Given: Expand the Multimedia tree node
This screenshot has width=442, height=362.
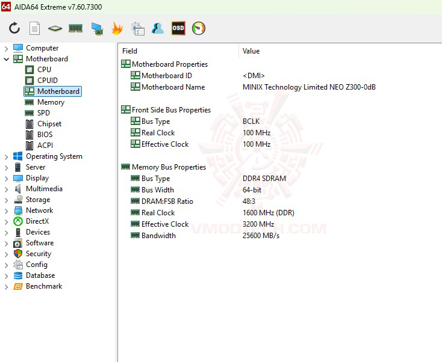Looking at the screenshot, I should 6,189.
